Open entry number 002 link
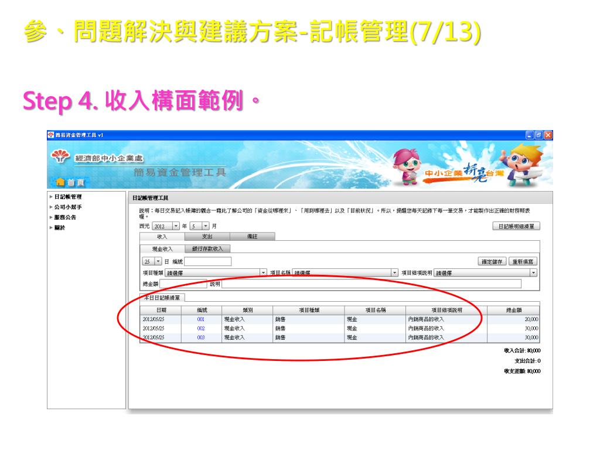Image resolution: width=600 pixels, height=450 pixels. point(201,328)
